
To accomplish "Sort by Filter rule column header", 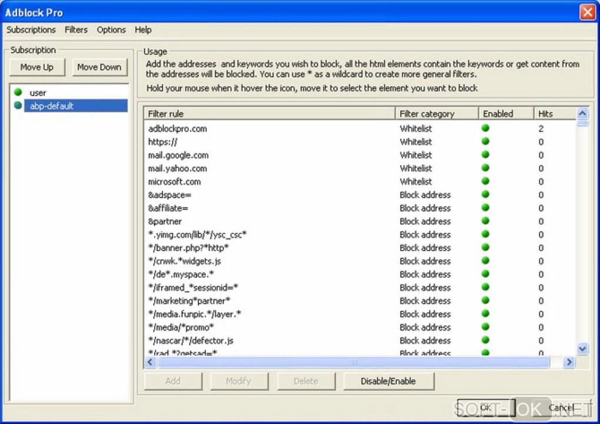I will pyautogui.click(x=269, y=113).
